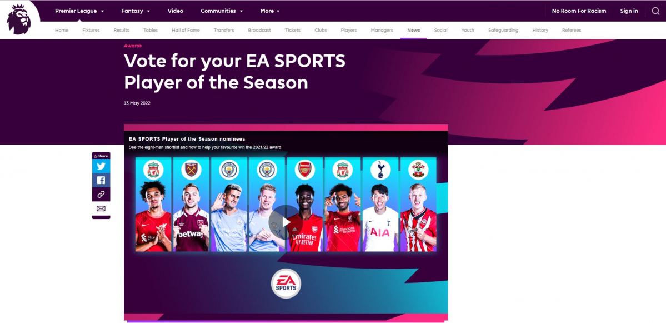
Task: Share the article via email envelope icon
Action: click(x=101, y=208)
